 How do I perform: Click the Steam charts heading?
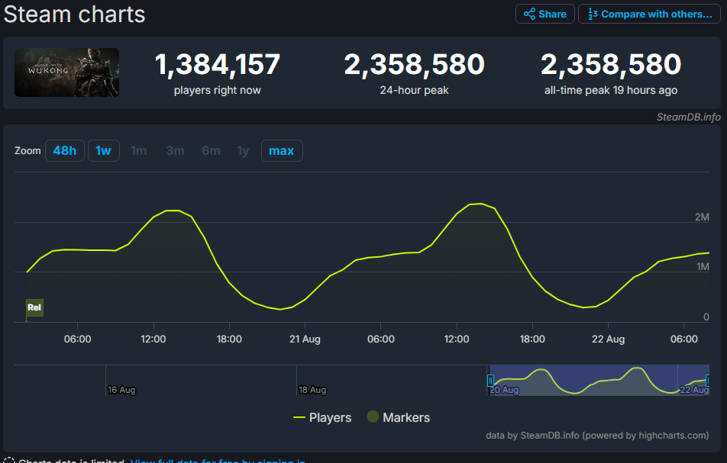(74, 14)
